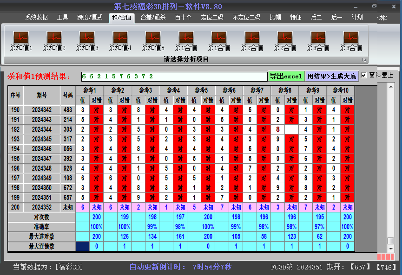Click the 对次数 row label
This screenshot has height=275, width=402.
click(x=41, y=217)
